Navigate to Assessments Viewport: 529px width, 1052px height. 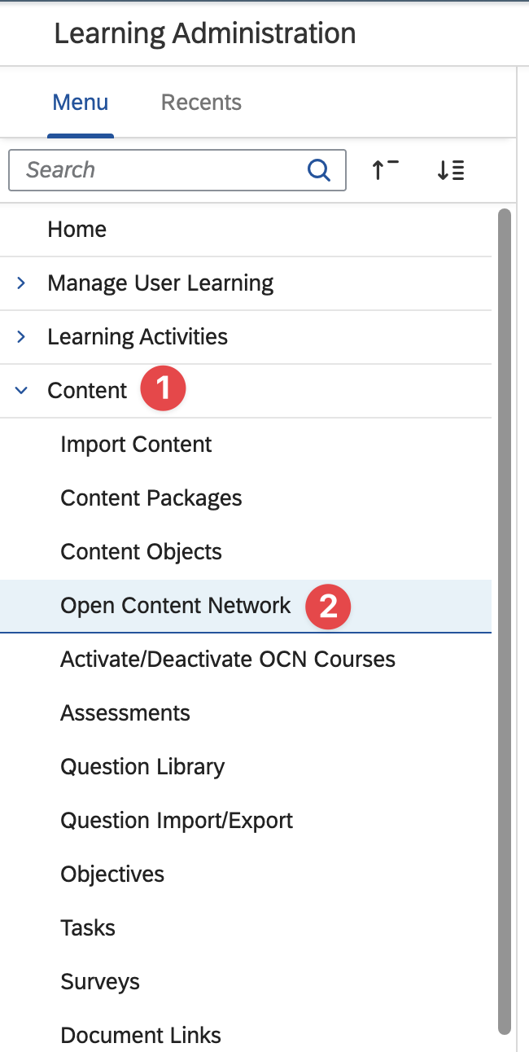tap(125, 713)
